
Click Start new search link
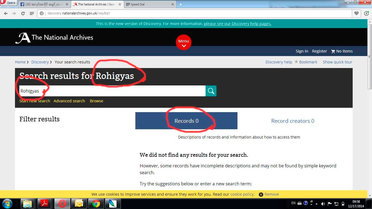35,101
